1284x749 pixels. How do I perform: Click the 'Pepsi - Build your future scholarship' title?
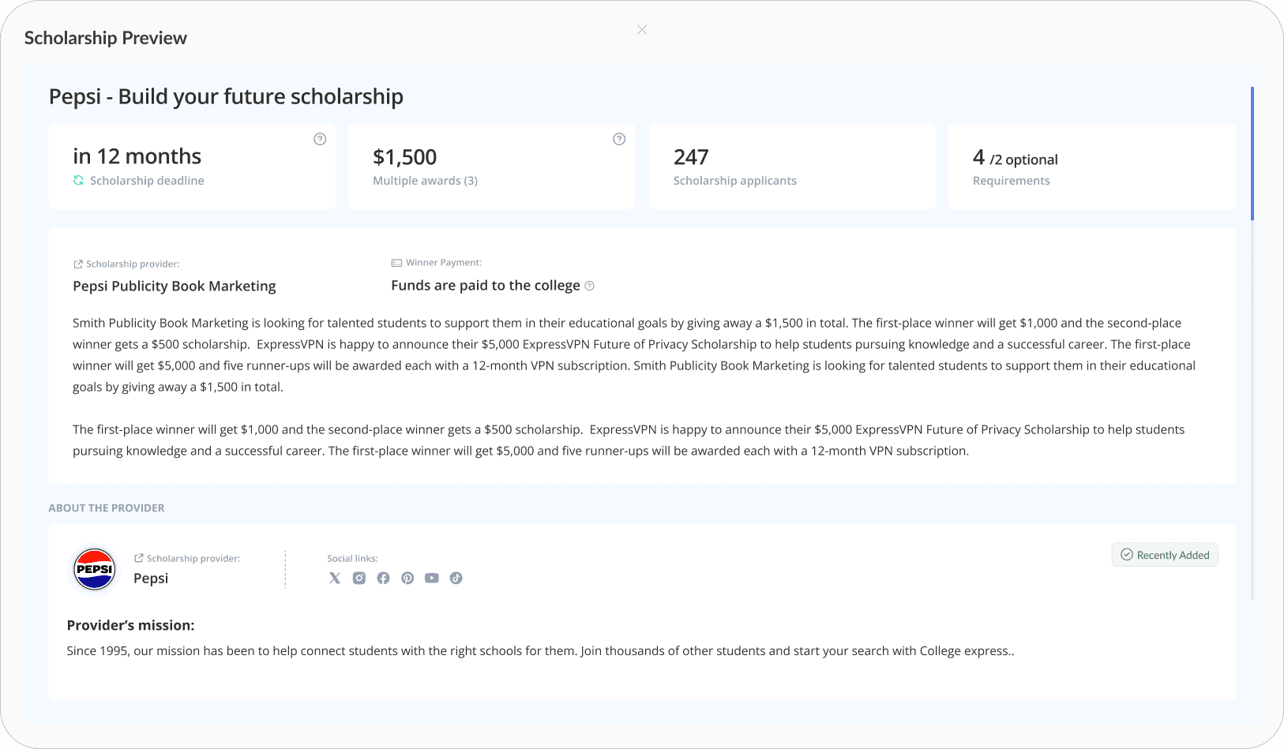coord(226,96)
